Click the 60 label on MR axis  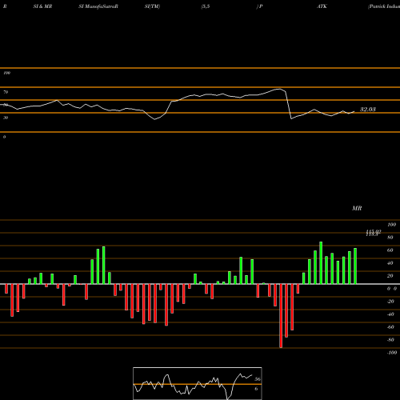click(x=390, y=250)
